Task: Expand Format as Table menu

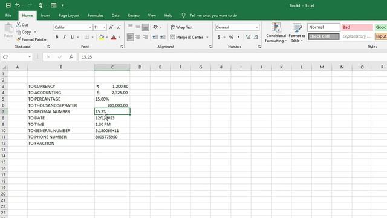Action: coord(297,33)
